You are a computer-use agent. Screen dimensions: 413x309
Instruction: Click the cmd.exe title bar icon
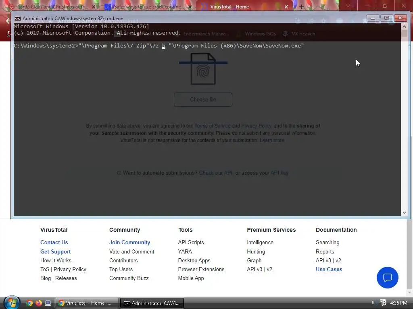(x=18, y=19)
